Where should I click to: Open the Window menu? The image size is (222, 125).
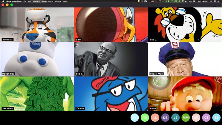coord(58,1)
